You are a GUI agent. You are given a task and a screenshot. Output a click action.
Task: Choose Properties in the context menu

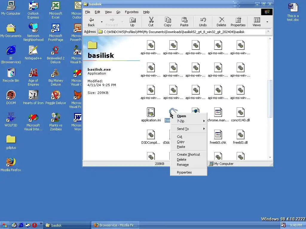[189, 172]
